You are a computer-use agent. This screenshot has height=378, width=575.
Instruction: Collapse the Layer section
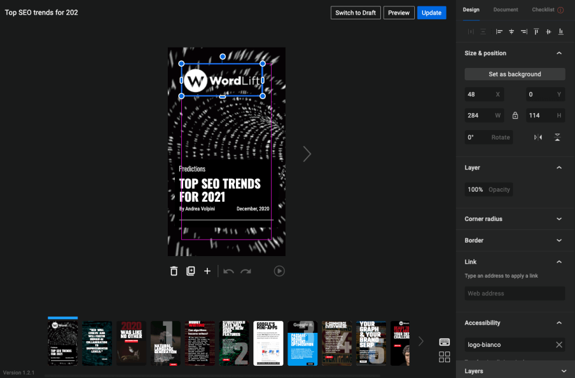[x=559, y=168]
